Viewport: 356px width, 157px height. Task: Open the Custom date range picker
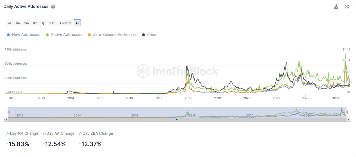click(x=66, y=23)
